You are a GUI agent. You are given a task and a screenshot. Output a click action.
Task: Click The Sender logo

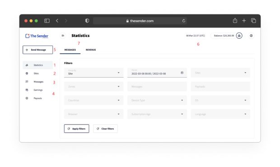(x=37, y=36)
